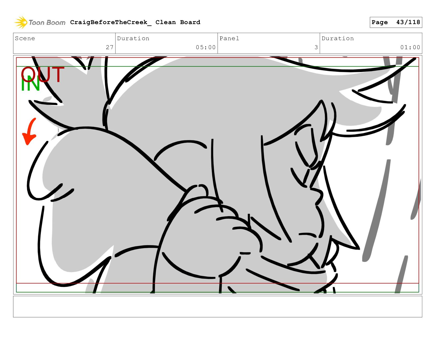
Task: Click the 'Panel' header label
Action: [x=229, y=38]
